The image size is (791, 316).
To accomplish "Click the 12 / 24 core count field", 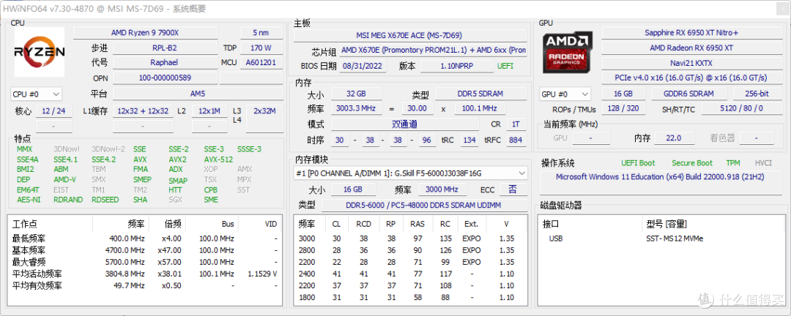I will tap(54, 111).
